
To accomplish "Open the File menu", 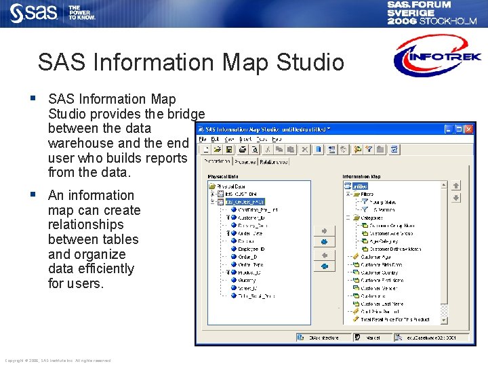I will [x=202, y=139].
